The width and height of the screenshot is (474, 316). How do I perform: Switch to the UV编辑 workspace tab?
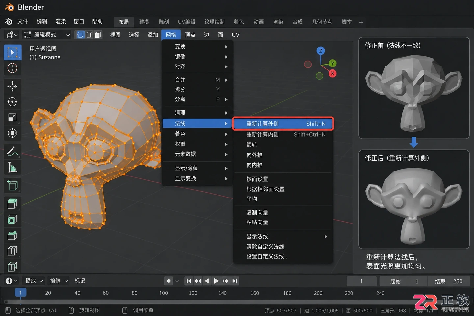(187, 22)
